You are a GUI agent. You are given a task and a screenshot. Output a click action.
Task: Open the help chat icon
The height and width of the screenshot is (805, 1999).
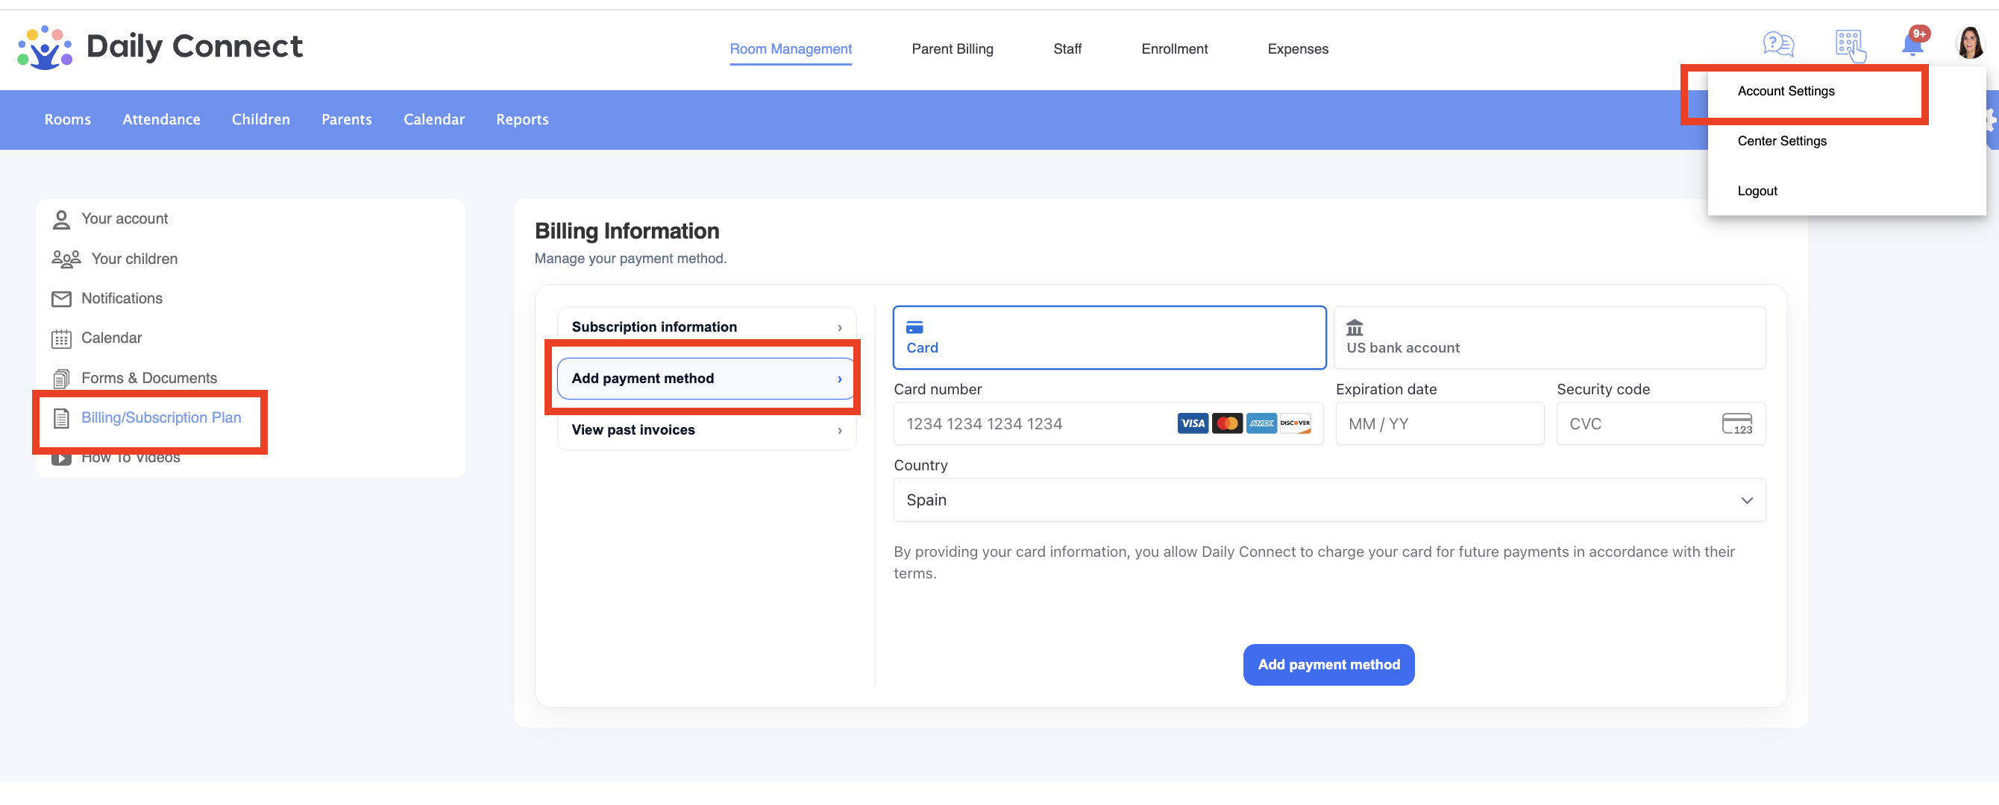click(x=1777, y=44)
